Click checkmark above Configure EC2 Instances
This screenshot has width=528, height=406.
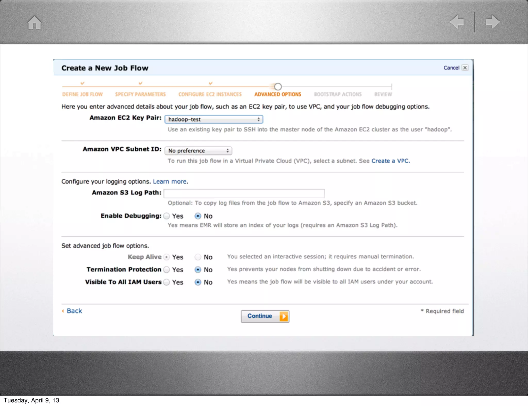pyautogui.click(x=210, y=83)
